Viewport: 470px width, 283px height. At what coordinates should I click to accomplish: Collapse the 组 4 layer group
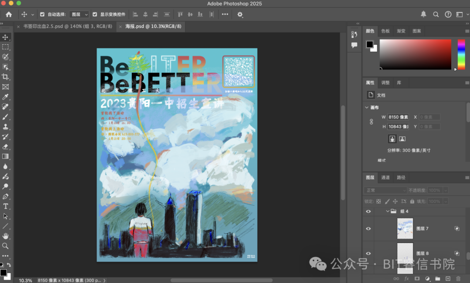(x=388, y=211)
